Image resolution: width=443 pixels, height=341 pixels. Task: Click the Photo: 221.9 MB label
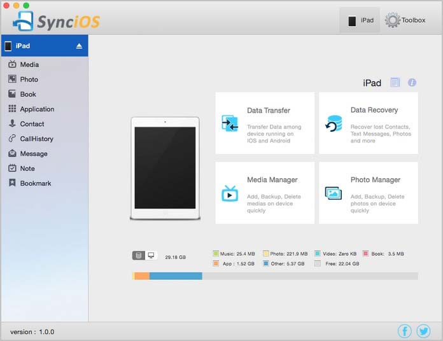(289, 254)
